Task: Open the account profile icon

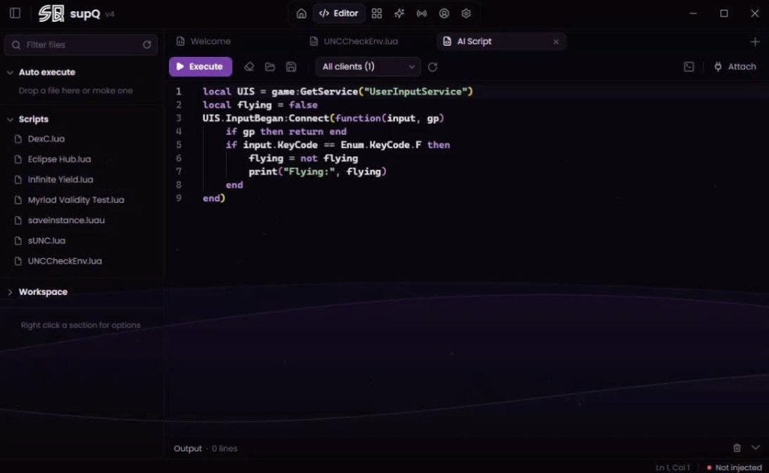Action: tap(444, 14)
